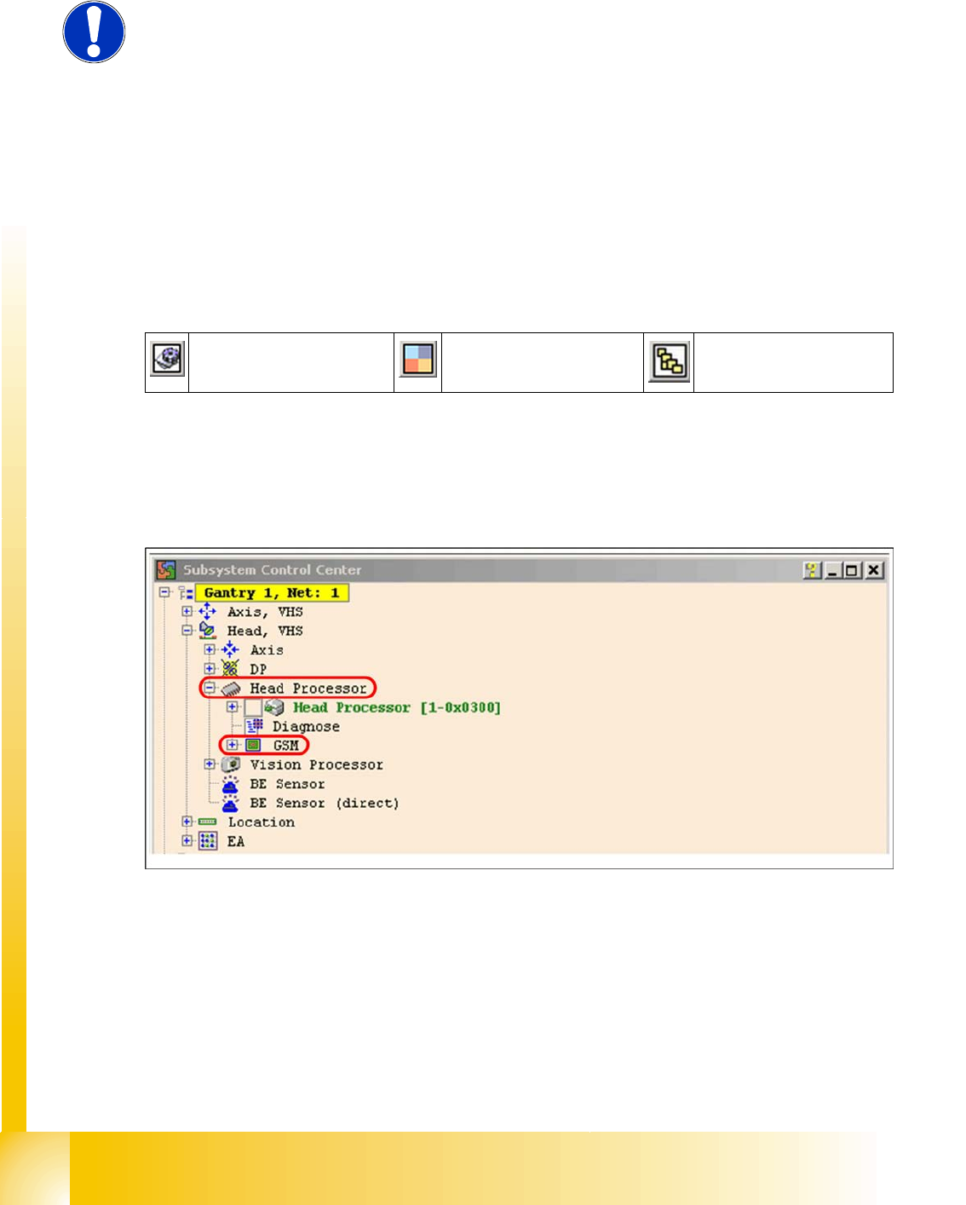966x1205 pixels.
Task: Select the 'Vision Processor' tree label
Action: pyautogui.click(x=316, y=765)
